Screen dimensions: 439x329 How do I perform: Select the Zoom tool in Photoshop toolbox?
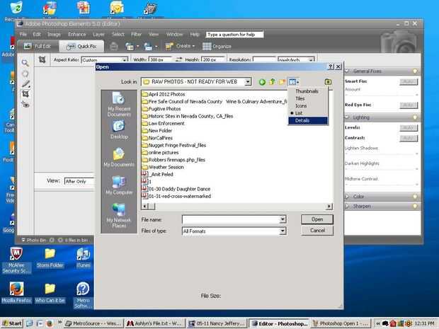tap(25, 63)
